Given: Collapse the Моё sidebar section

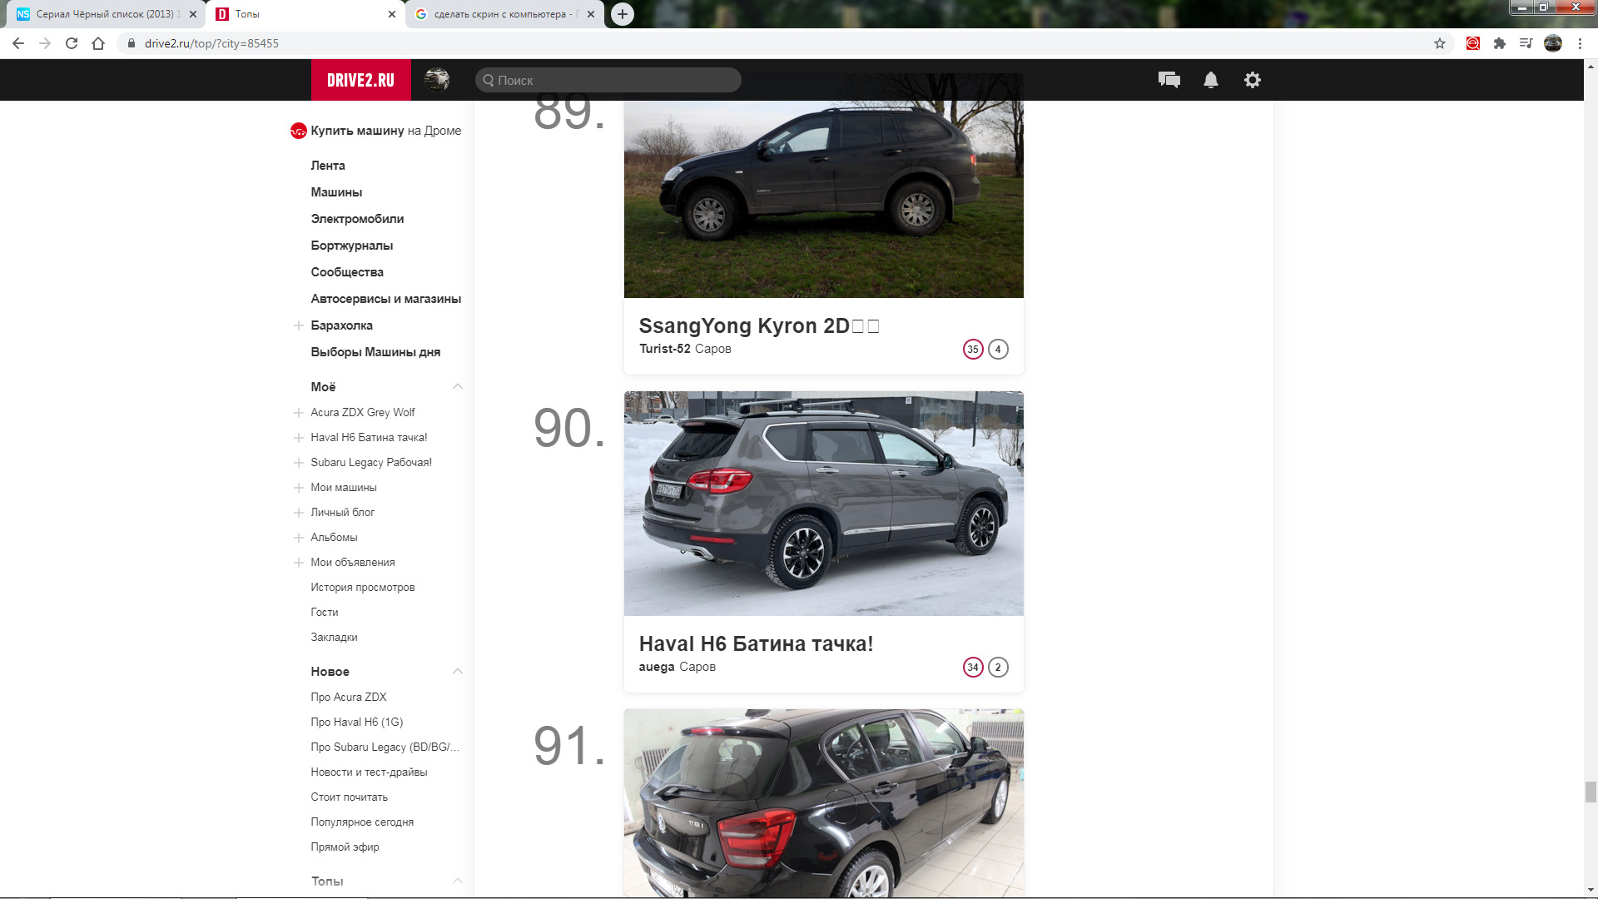Looking at the screenshot, I should [x=456, y=386].
